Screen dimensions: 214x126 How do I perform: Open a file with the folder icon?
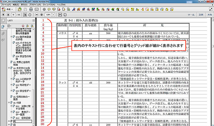[x=20, y=9]
